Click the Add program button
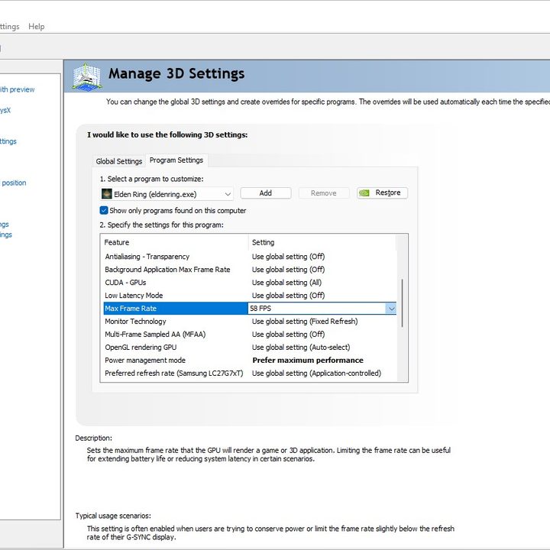The width and height of the screenshot is (550, 550). click(x=266, y=193)
